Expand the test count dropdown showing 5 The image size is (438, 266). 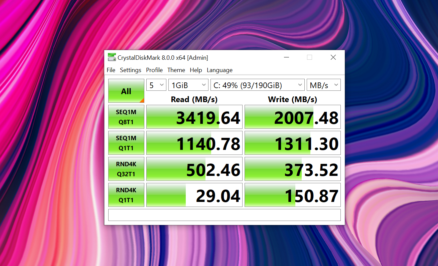click(x=156, y=85)
